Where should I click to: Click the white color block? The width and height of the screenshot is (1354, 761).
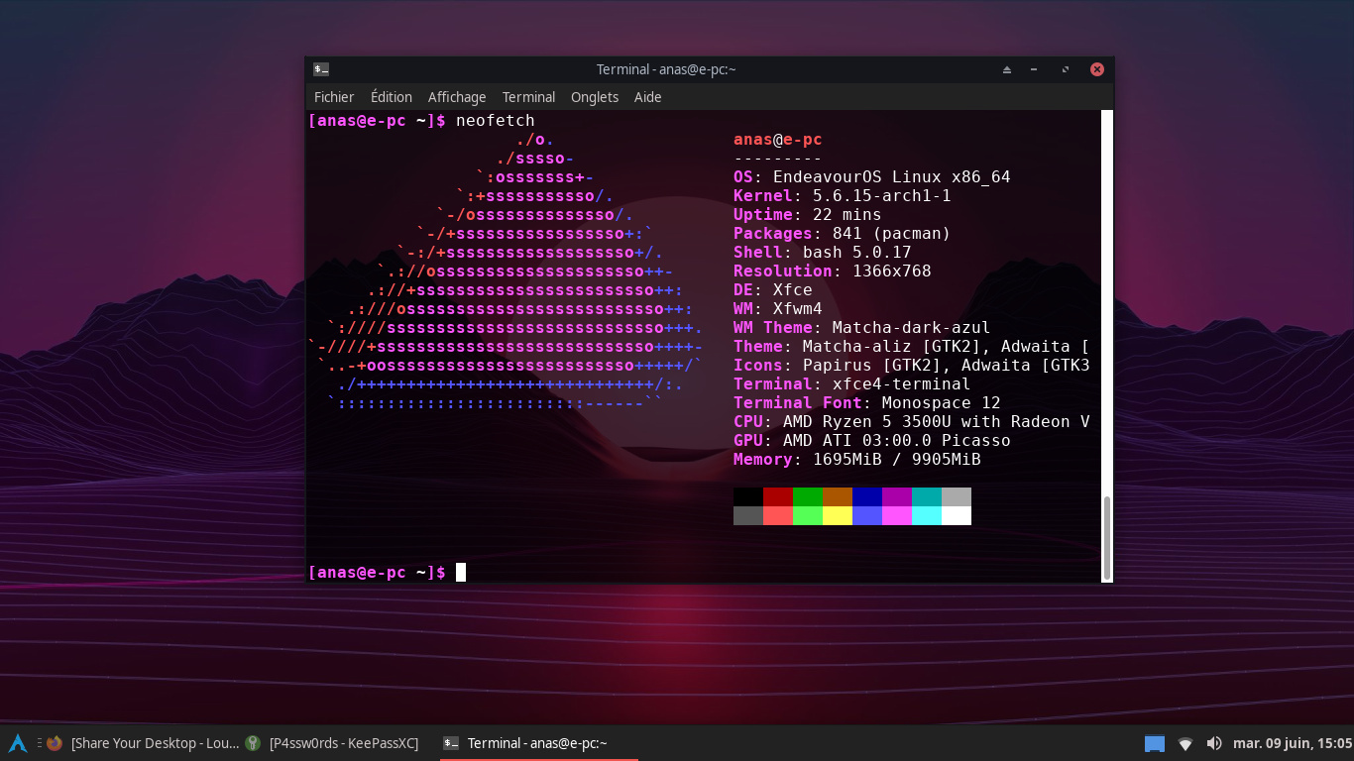[x=957, y=515]
